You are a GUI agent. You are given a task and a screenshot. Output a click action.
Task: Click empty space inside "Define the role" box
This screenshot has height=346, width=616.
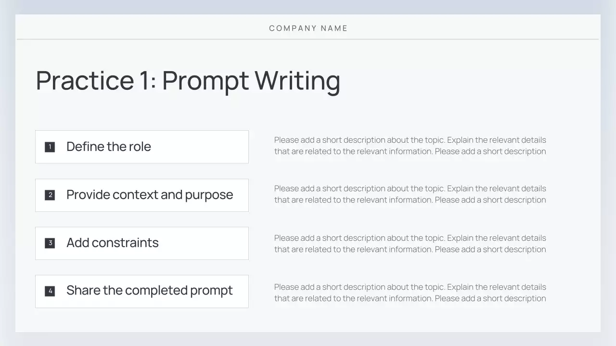tap(202, 147)
